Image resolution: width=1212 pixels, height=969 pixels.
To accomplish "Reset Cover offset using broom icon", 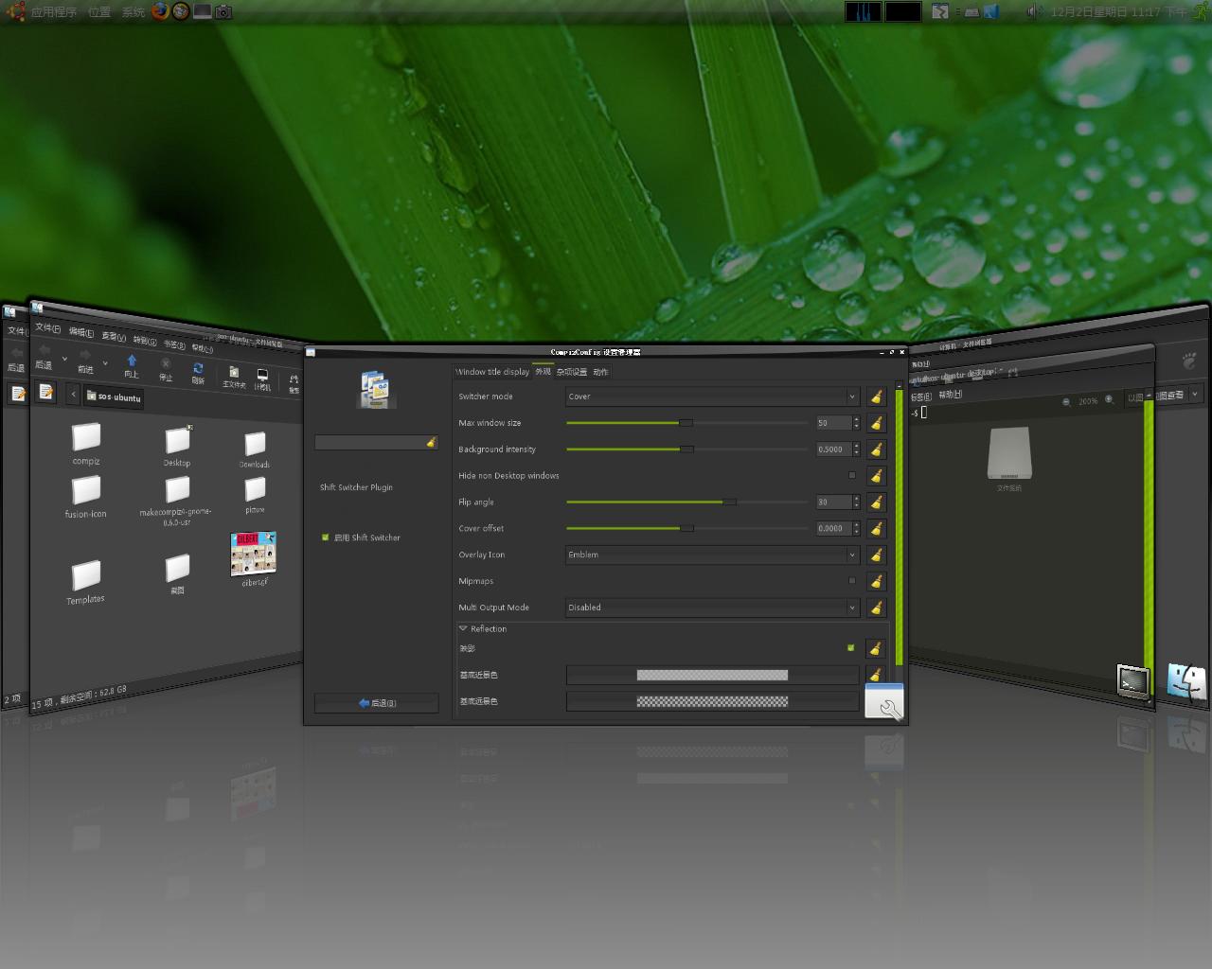I will [x=876, y=529].
